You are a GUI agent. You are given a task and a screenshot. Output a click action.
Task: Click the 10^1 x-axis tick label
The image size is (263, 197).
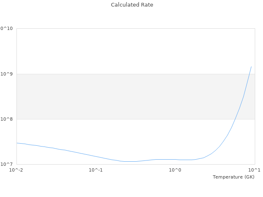254,170
